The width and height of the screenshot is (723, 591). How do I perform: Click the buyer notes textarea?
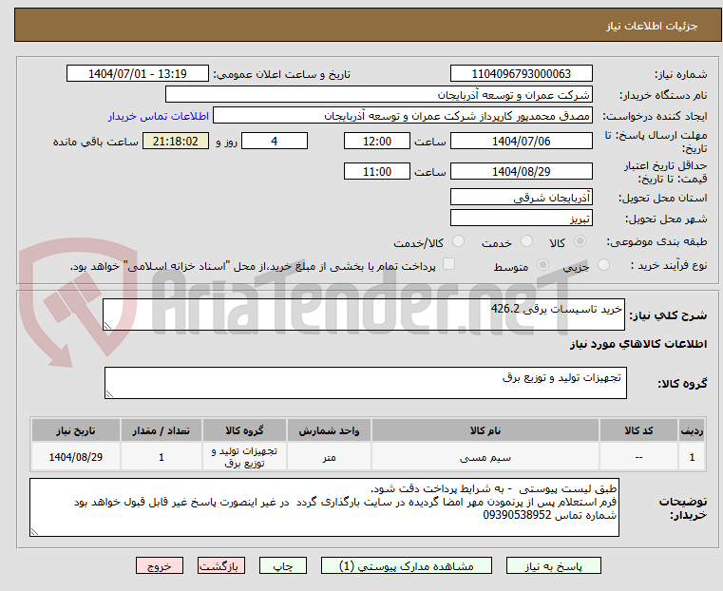[x=324, y=507]
